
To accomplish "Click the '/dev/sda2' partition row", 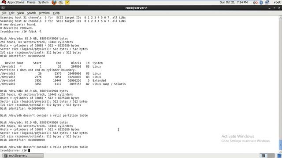I will pyautogui.click(x=51, y=73).
